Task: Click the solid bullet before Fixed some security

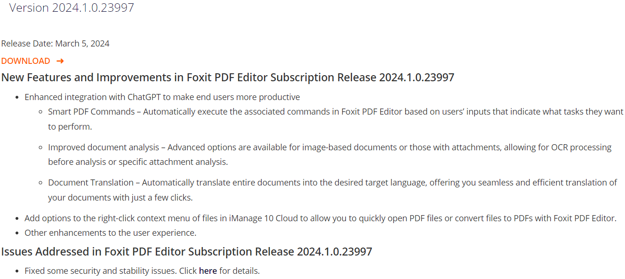Action: (17, 271)
